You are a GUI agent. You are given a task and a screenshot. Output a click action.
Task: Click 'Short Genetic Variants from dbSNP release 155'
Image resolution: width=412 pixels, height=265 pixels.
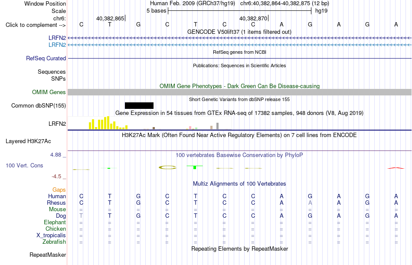point(239,99)
